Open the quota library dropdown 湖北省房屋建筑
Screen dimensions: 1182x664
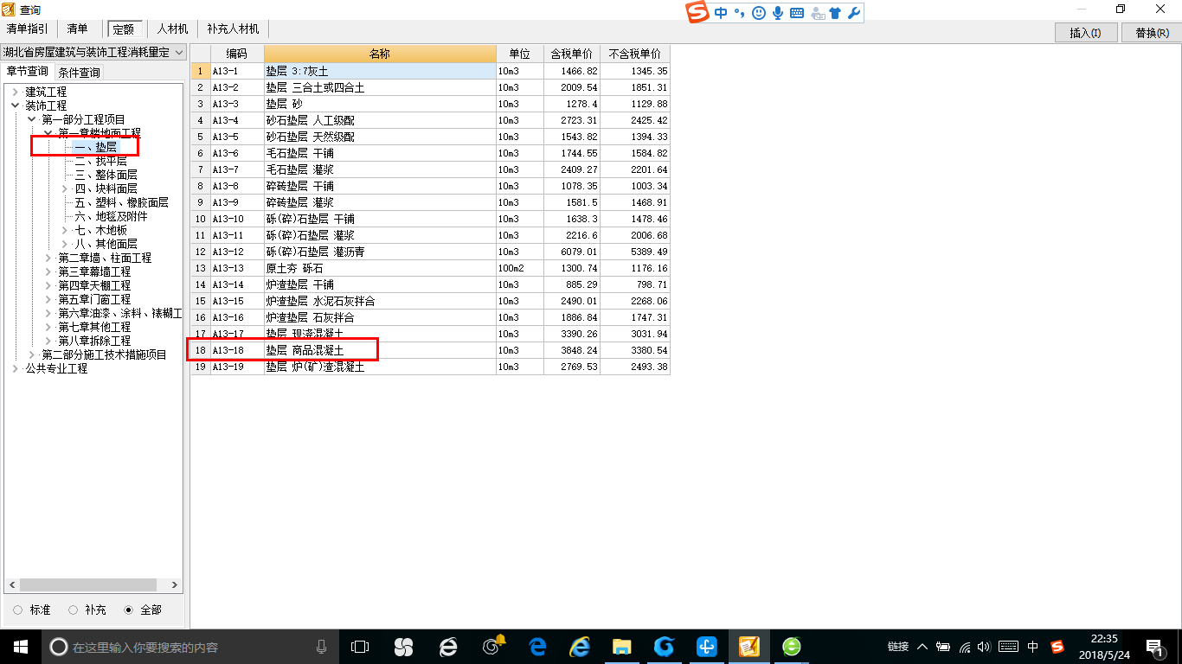93,53
